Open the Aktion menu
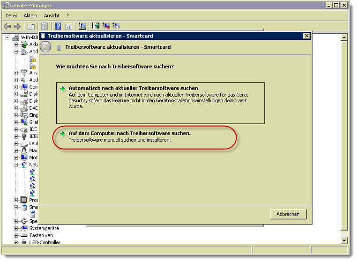Image resolution: width=357 pixels, height=262 pixels. click(30, 15)
